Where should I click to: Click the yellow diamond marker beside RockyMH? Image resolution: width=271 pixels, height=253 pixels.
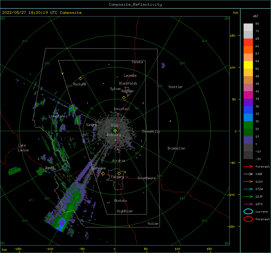click(80, 79)
